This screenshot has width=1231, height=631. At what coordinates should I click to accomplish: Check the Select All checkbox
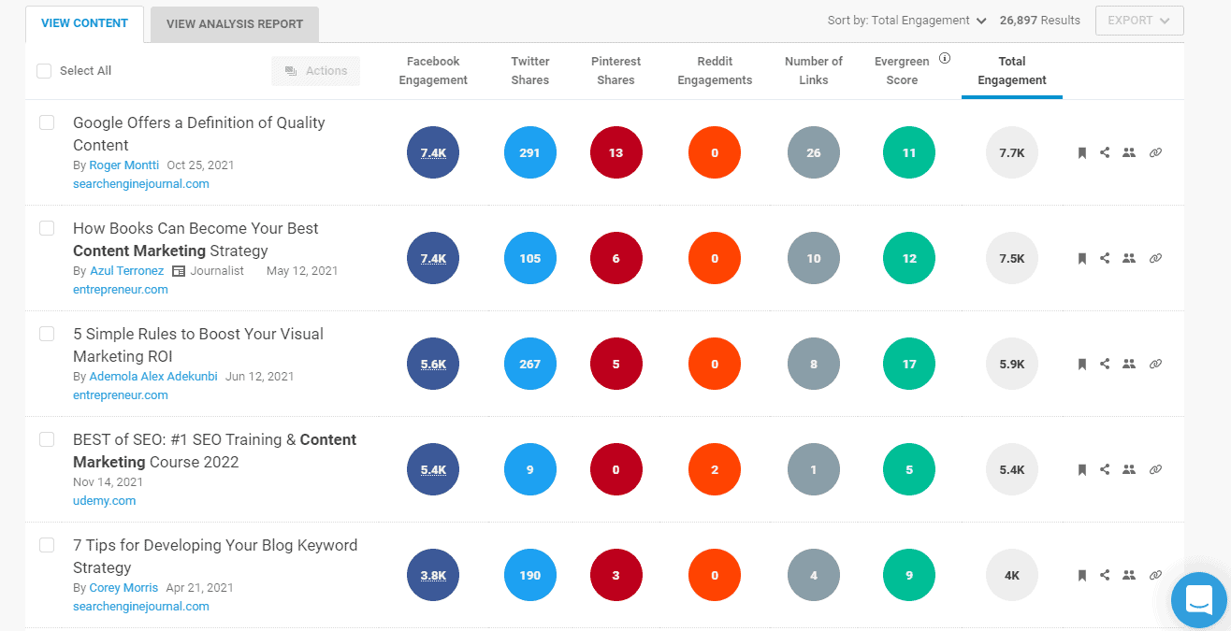[x=44, y=71]
